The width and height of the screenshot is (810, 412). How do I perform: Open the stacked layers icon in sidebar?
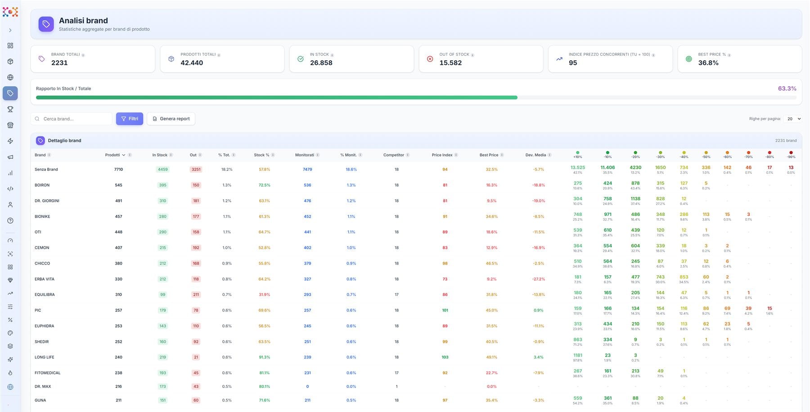coord(10,346)
